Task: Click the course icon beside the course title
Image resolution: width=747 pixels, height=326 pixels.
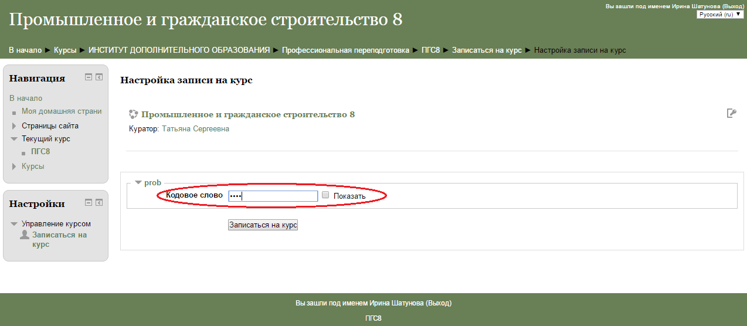Action: (134, 114)
